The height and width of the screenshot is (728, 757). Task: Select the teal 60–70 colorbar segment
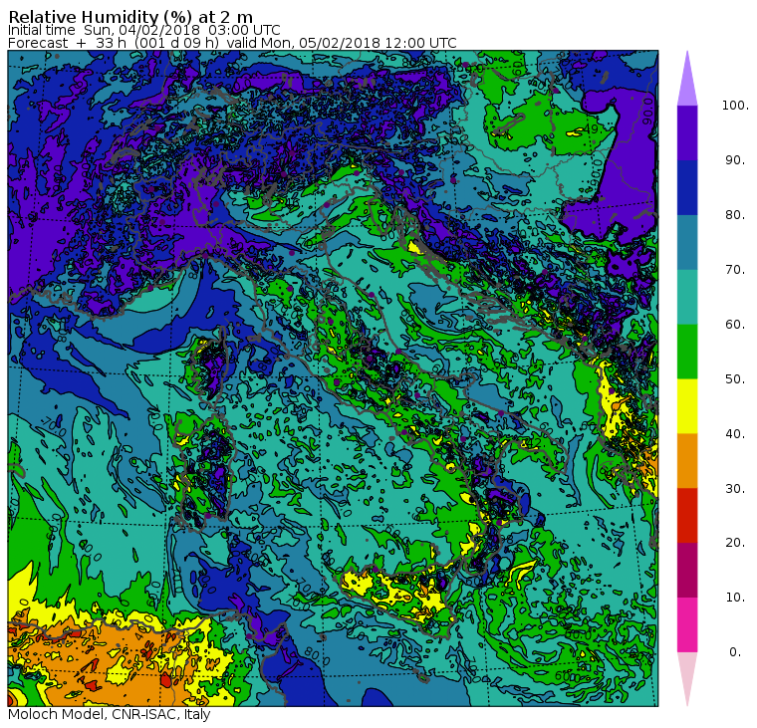click(687, 297)
